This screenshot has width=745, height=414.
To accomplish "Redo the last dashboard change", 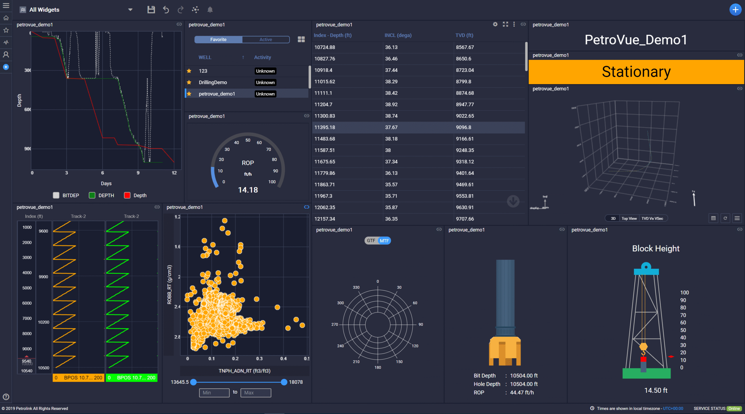I will pyautogui.click(x=180, y=10).
